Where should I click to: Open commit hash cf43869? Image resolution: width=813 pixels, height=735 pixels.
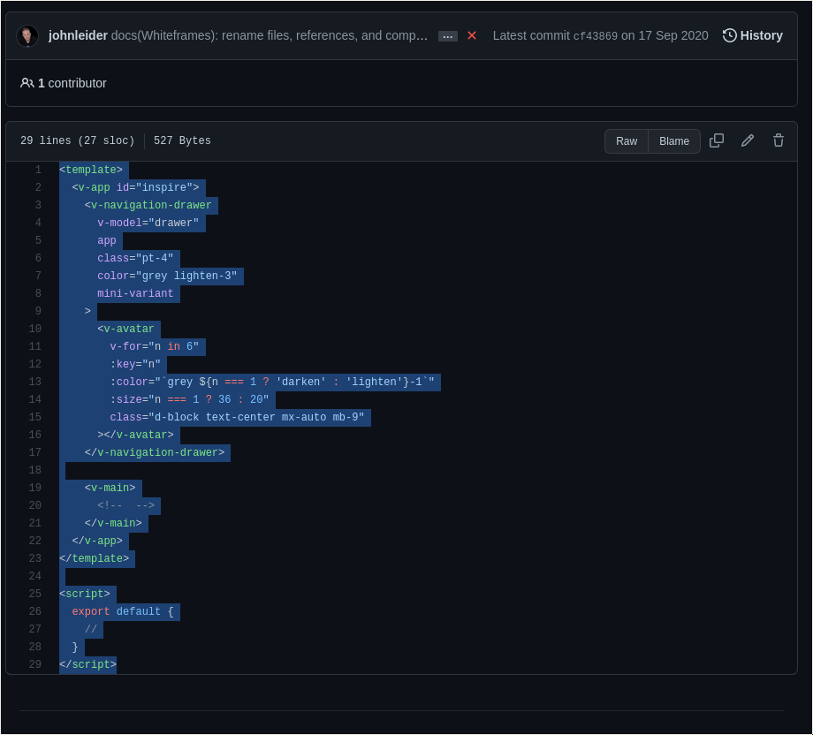pos(596,35)
